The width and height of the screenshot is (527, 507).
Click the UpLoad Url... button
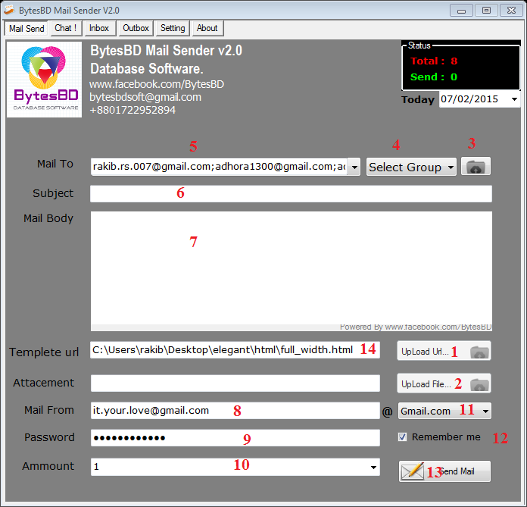444,351
